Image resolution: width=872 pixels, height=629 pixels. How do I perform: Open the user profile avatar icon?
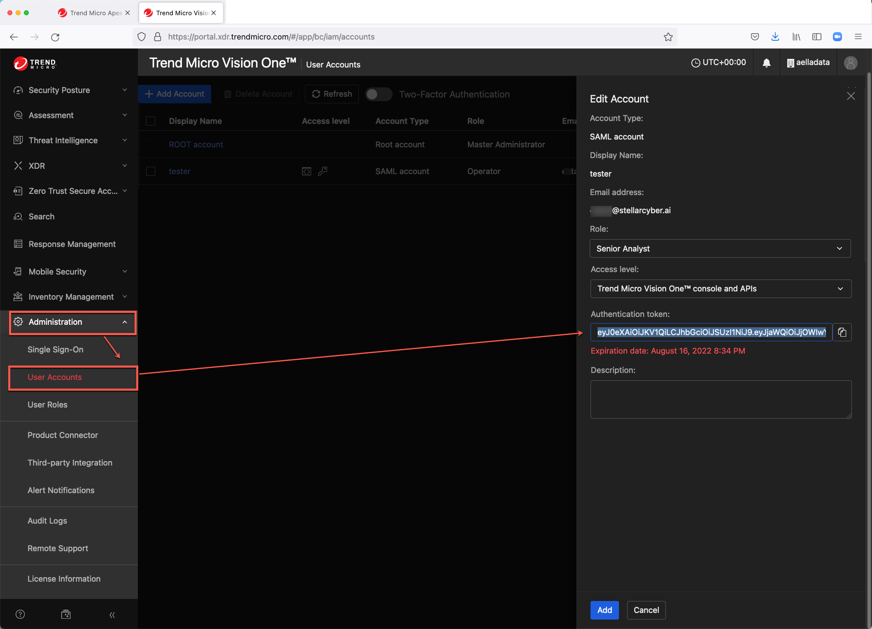pyautogui.click(x=850, y=63)
